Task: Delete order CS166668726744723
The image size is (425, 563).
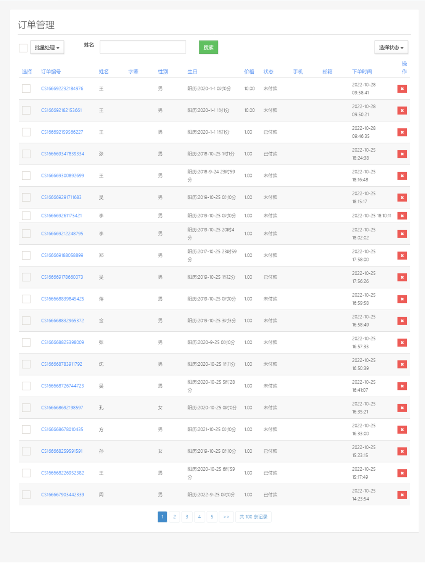Action: click(402, 386)
